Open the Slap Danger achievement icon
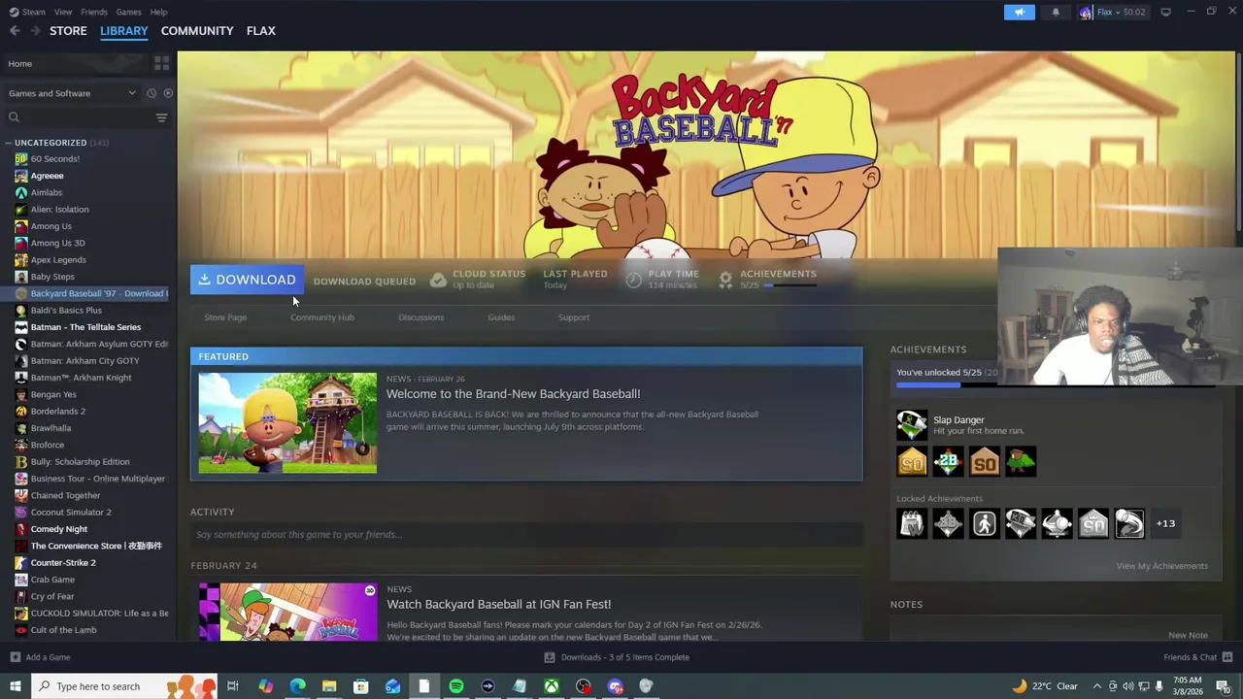This screenshot has width=1243, height=699. pyautogui.click(x=911, y=425)
